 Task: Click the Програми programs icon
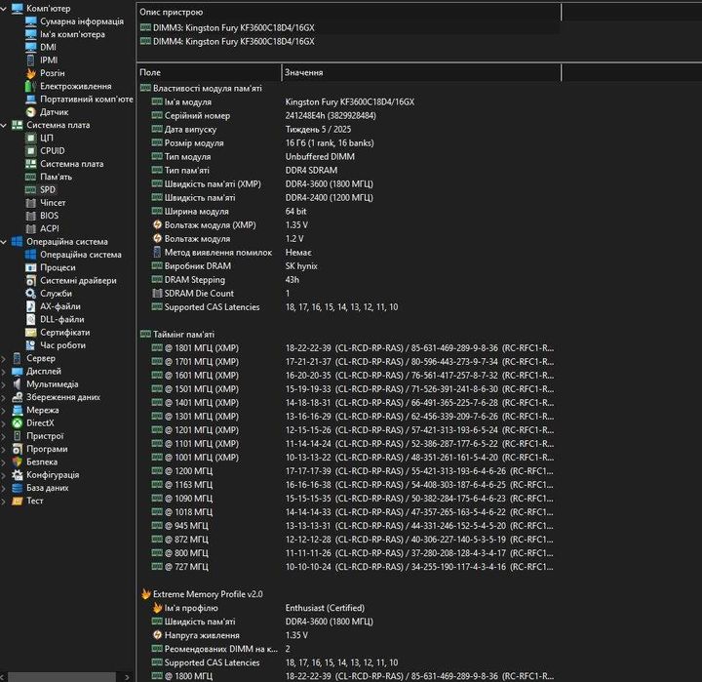tap(17, 449)
